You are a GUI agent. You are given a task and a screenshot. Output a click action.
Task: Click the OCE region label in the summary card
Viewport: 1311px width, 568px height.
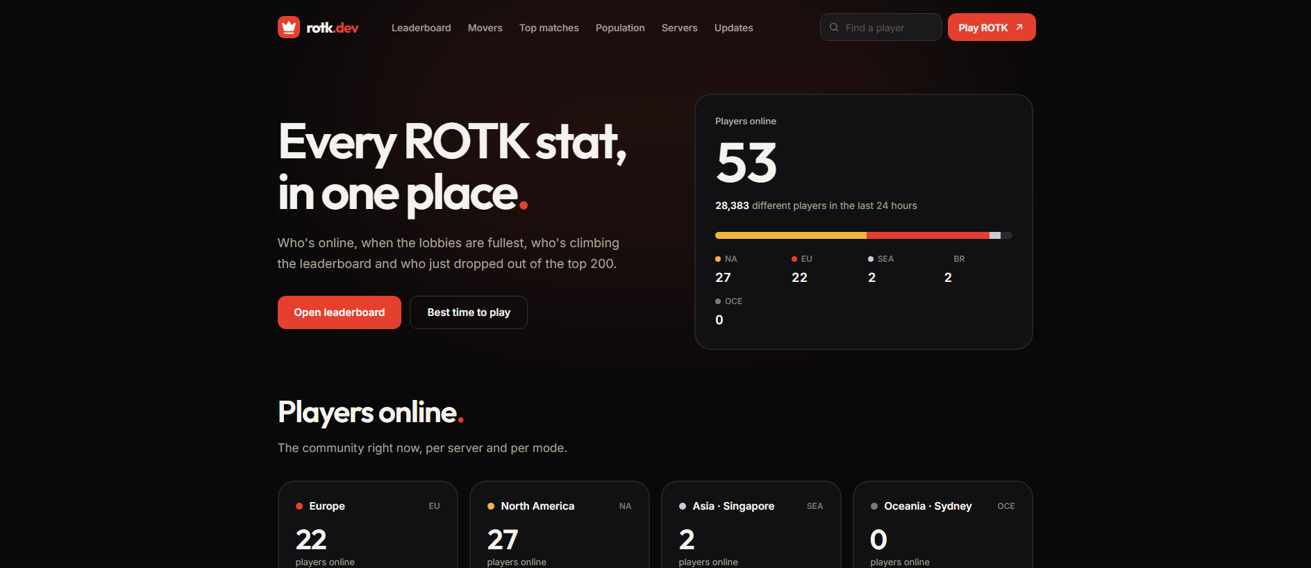point(733,301)
